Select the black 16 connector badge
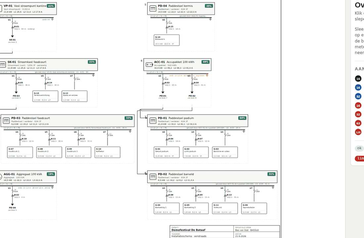Screen dimensions: 364x238 [x=358, y=79]
